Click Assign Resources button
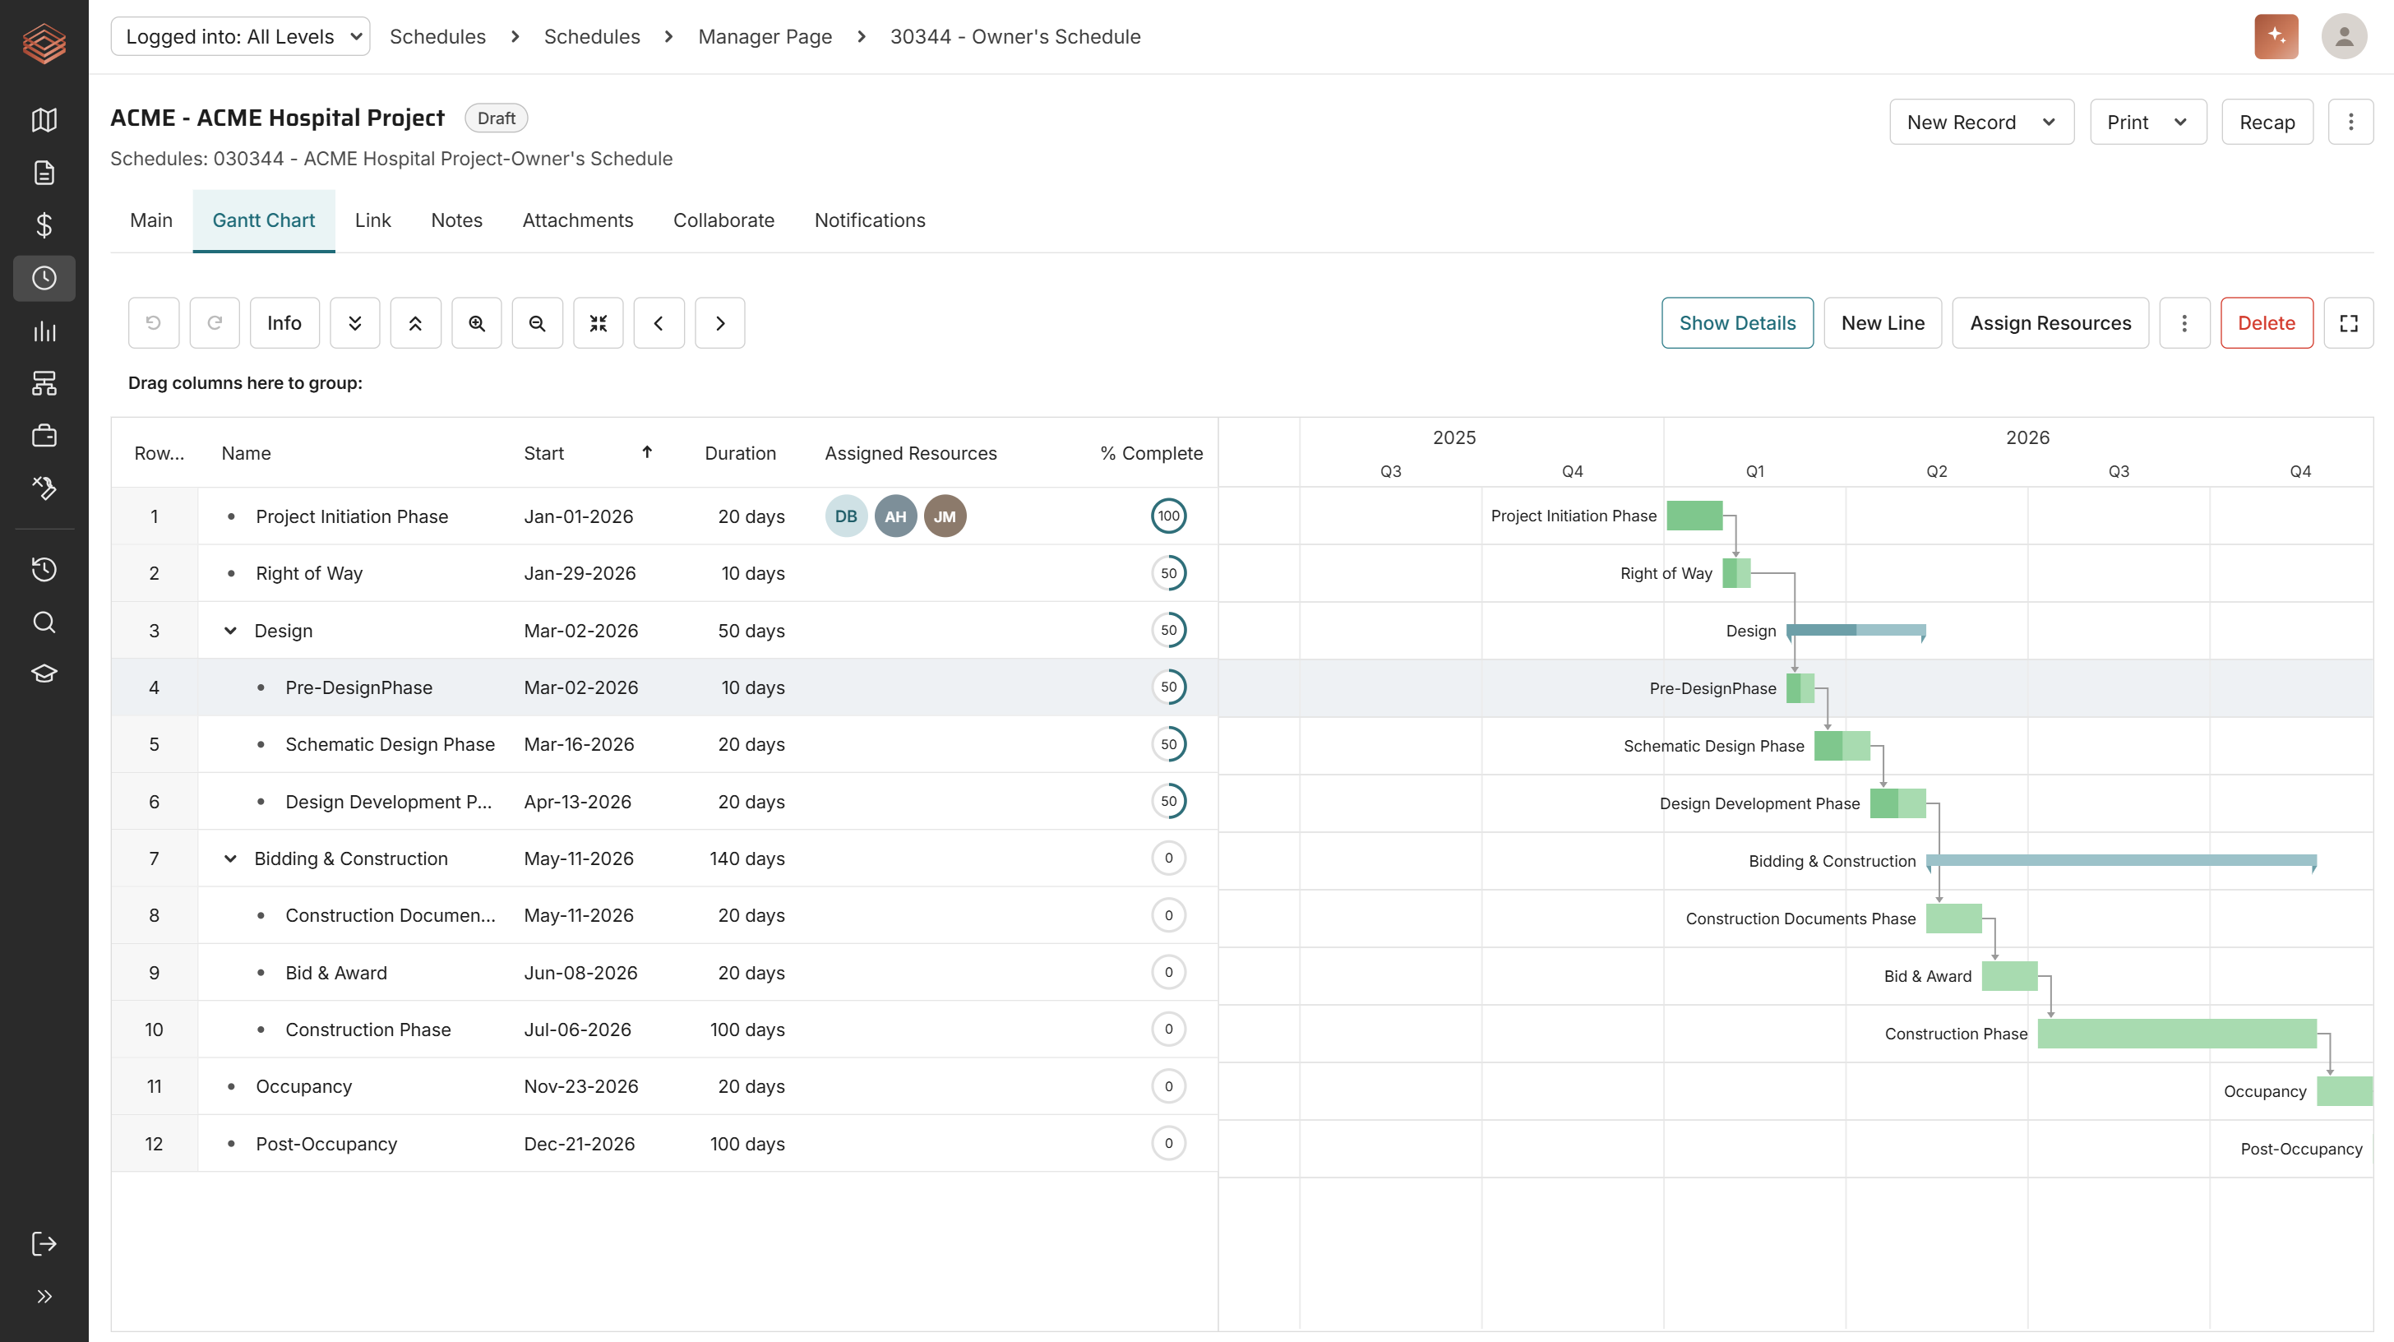 (2050, 322)
